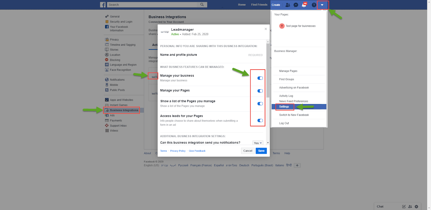
Task: Click the Save button in dialog
Action: point(261,151)
